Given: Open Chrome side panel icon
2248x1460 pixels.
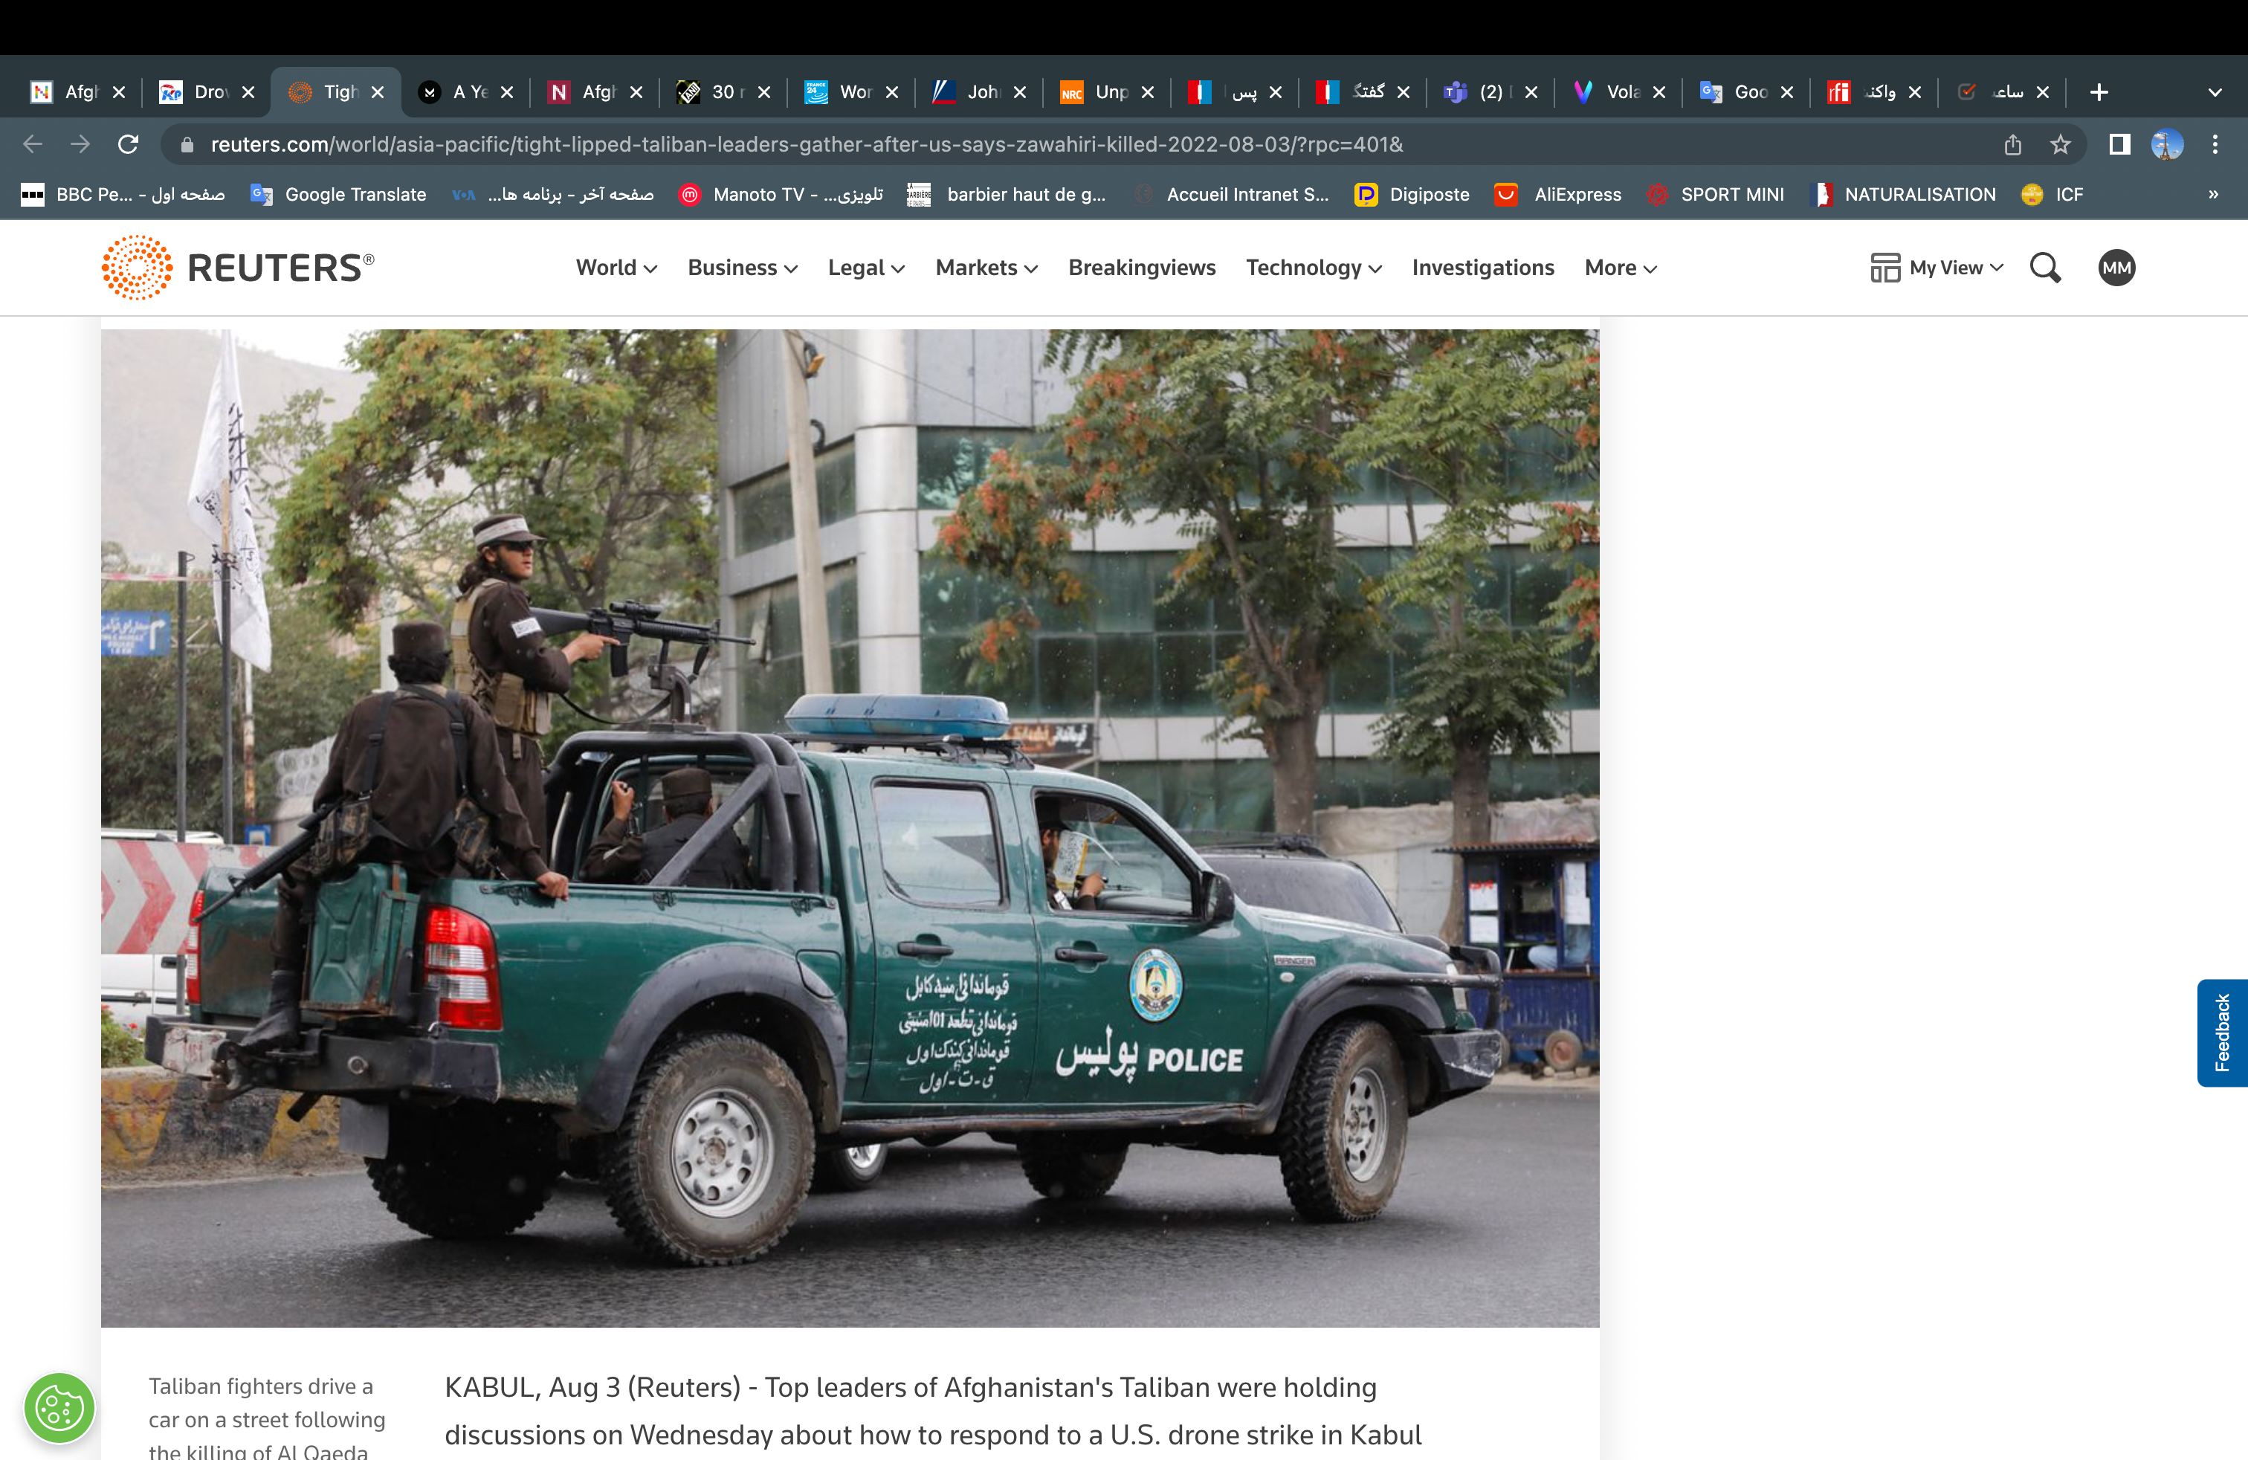Looking at the screenshot, I should click(2119, 144).
